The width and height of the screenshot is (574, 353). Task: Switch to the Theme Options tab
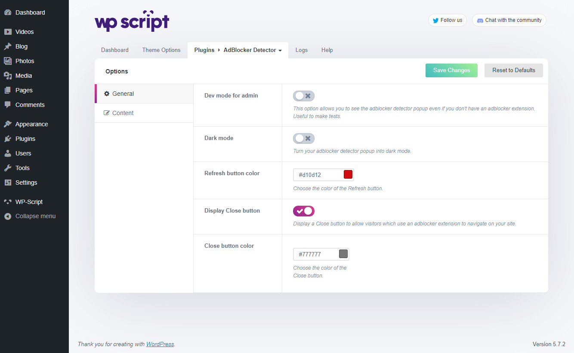pos(161,50)
